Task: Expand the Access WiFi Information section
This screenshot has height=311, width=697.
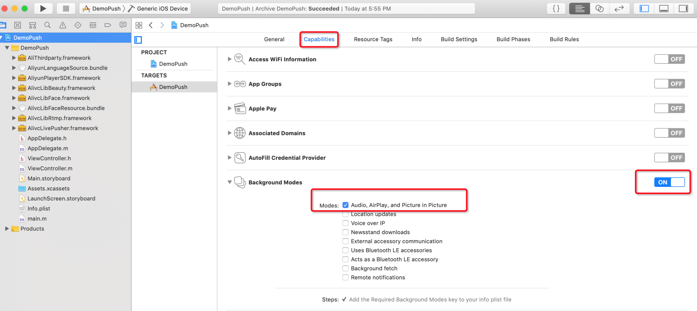Action: 229,59
